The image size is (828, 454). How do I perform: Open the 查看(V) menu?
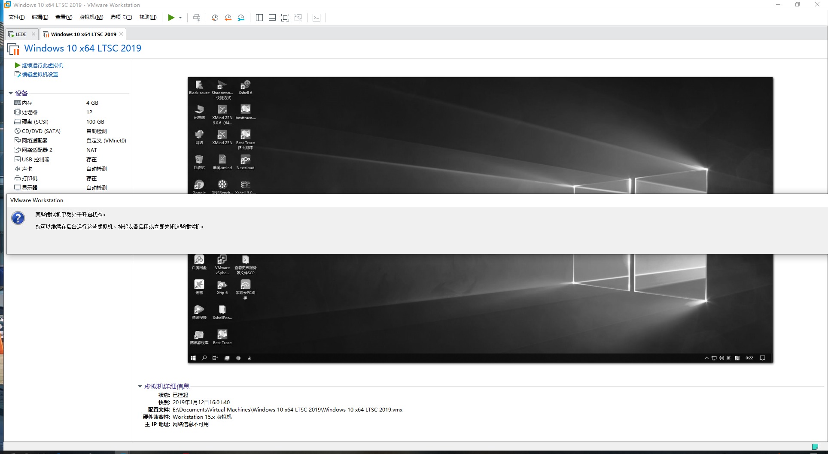click(64, 17)
